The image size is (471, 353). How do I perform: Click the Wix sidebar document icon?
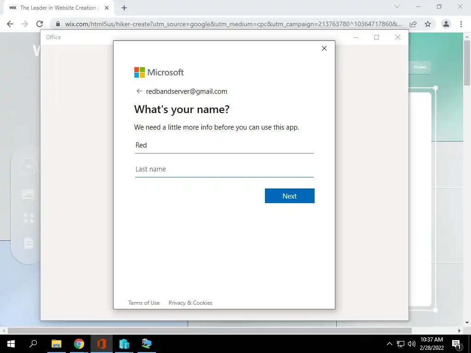(x=29, y=243)
